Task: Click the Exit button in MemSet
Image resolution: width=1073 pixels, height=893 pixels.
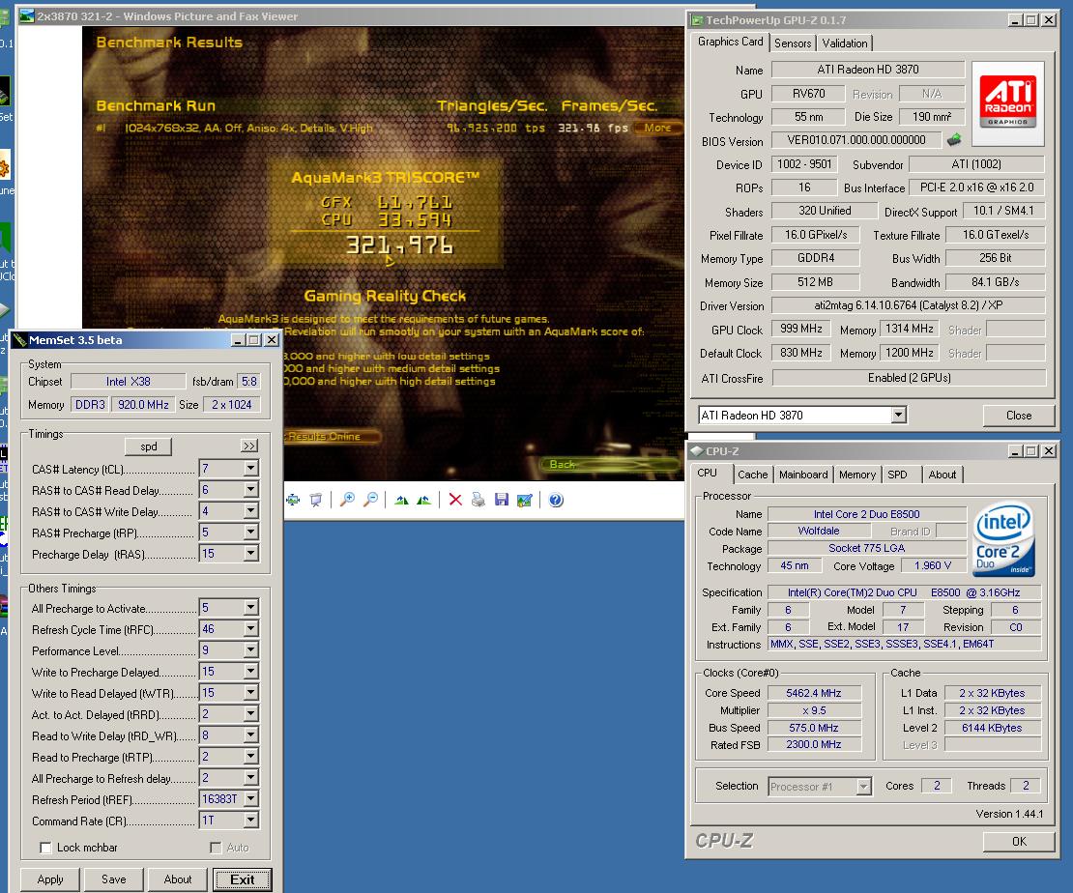Action: (243, 879)
